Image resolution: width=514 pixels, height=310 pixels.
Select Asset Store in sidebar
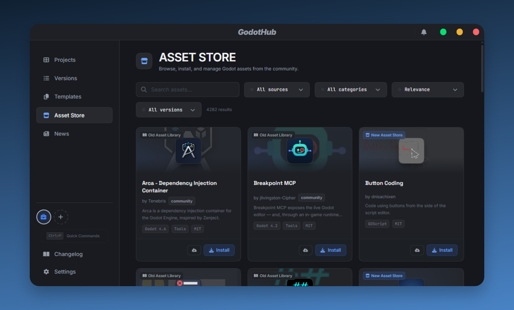pos(74,115)
